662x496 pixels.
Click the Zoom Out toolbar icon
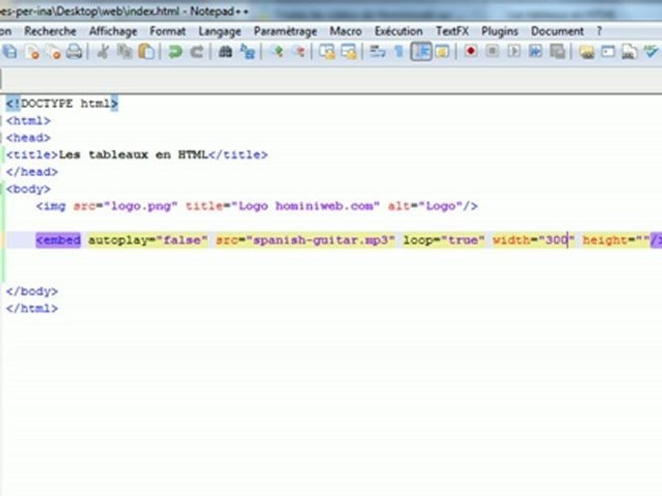click(x=299, y=52)
